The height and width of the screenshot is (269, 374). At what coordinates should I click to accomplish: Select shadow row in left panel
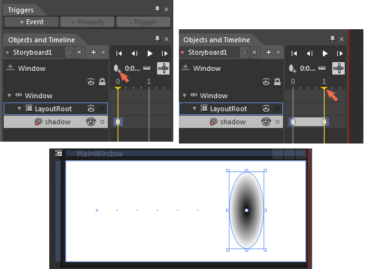(56, 122)
